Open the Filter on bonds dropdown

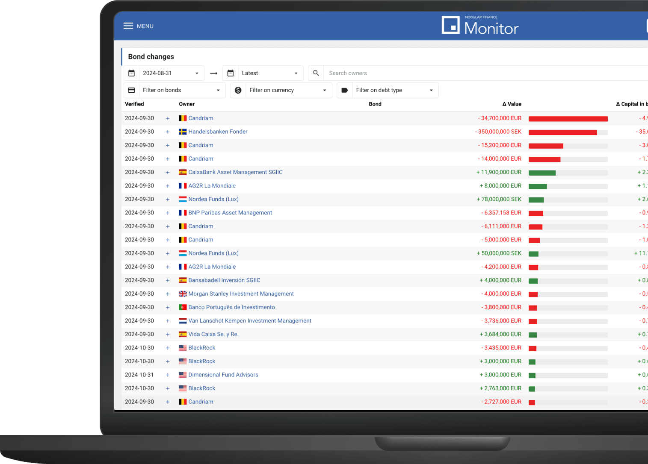tap(182, 90)
